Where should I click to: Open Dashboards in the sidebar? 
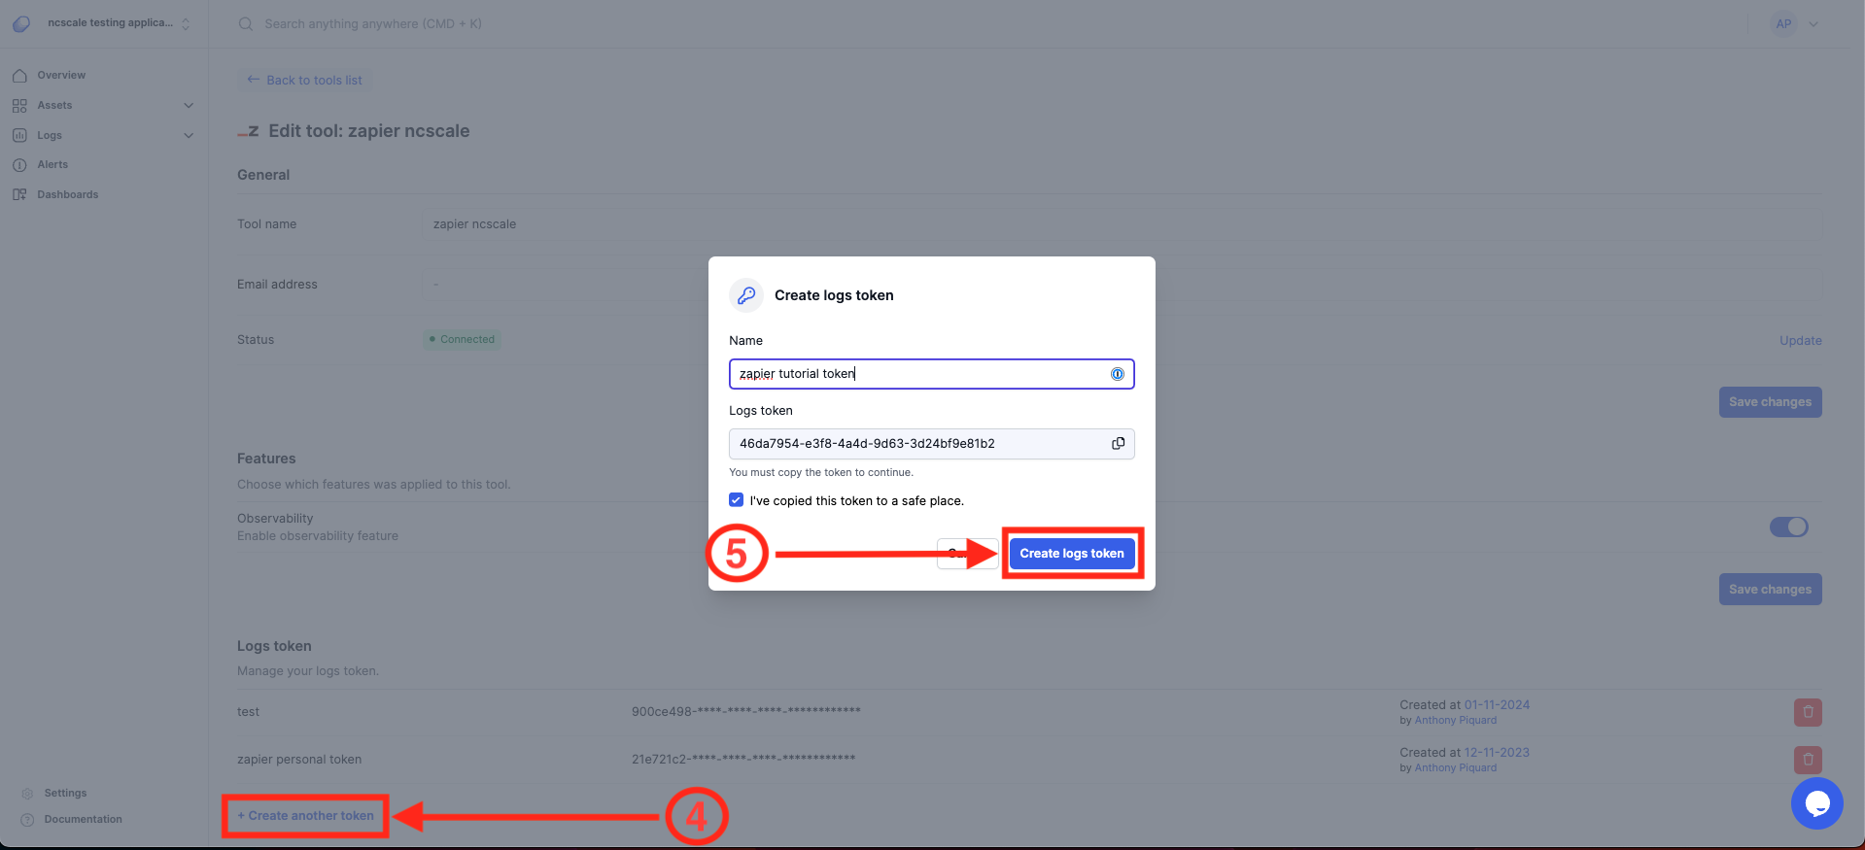coord(68,194)
